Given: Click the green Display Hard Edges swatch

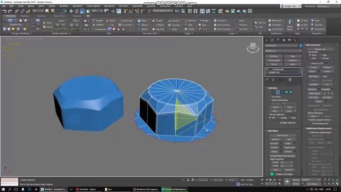Looking at the screenshot, I should point(272,174).
